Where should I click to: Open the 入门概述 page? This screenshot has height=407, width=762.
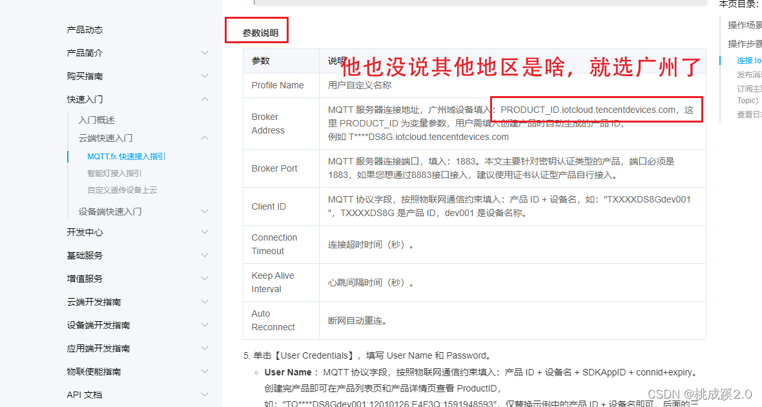click(x=97, y=120)
